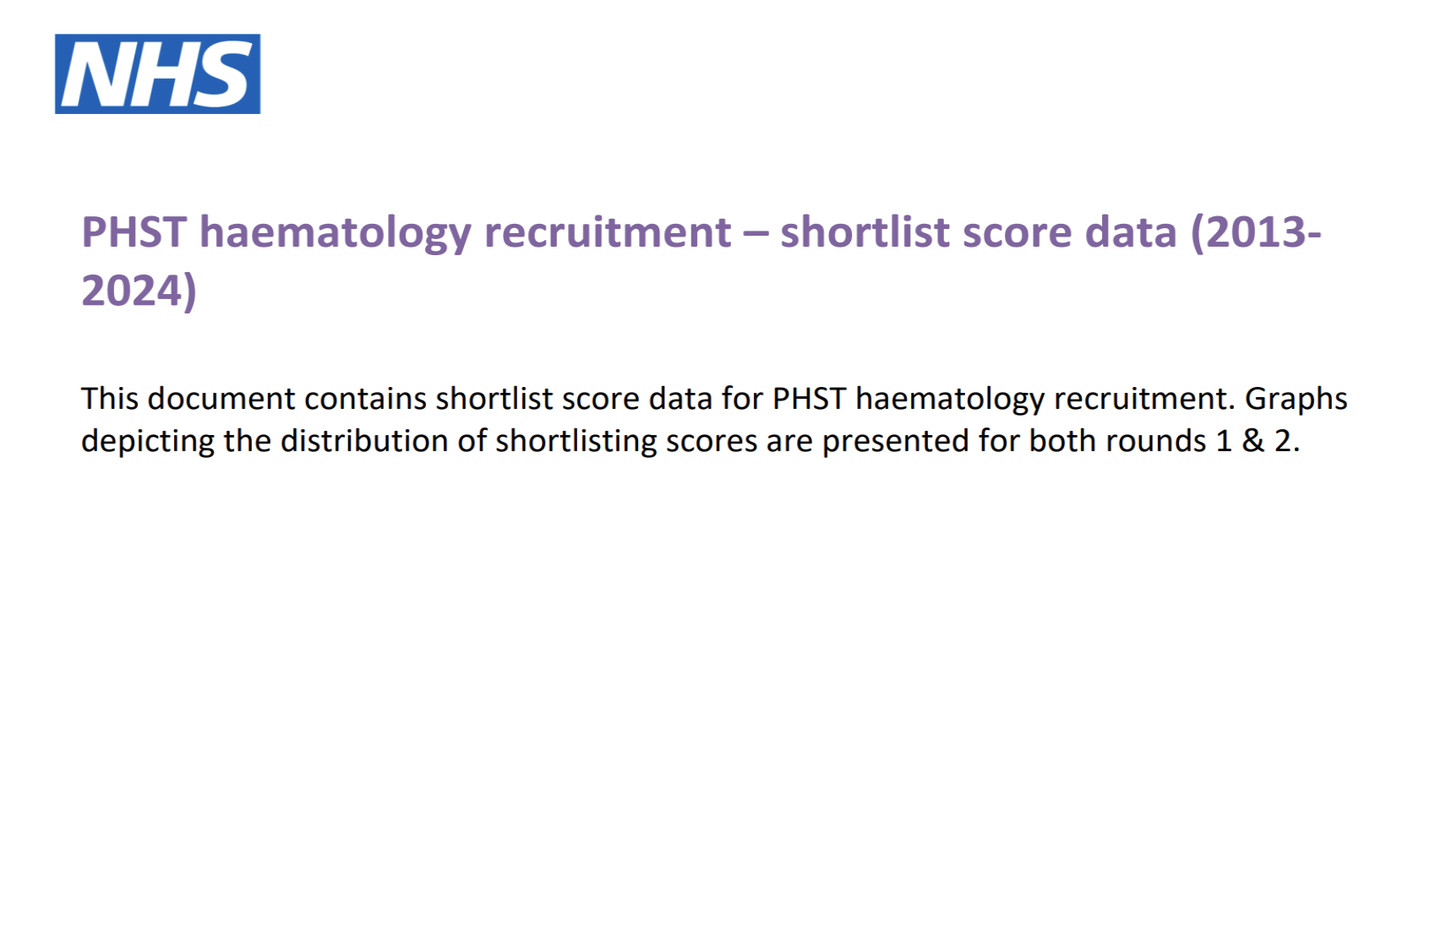Click '(2013-' at the end of the title line

pos(1256,232)
